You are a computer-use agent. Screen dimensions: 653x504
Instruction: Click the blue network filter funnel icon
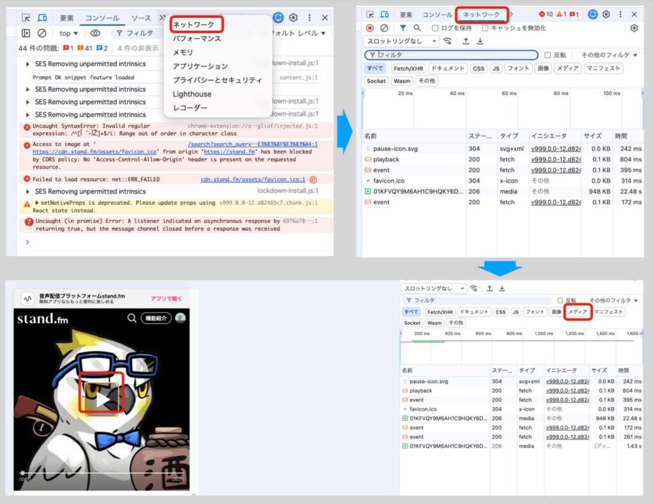pos(402,28)
